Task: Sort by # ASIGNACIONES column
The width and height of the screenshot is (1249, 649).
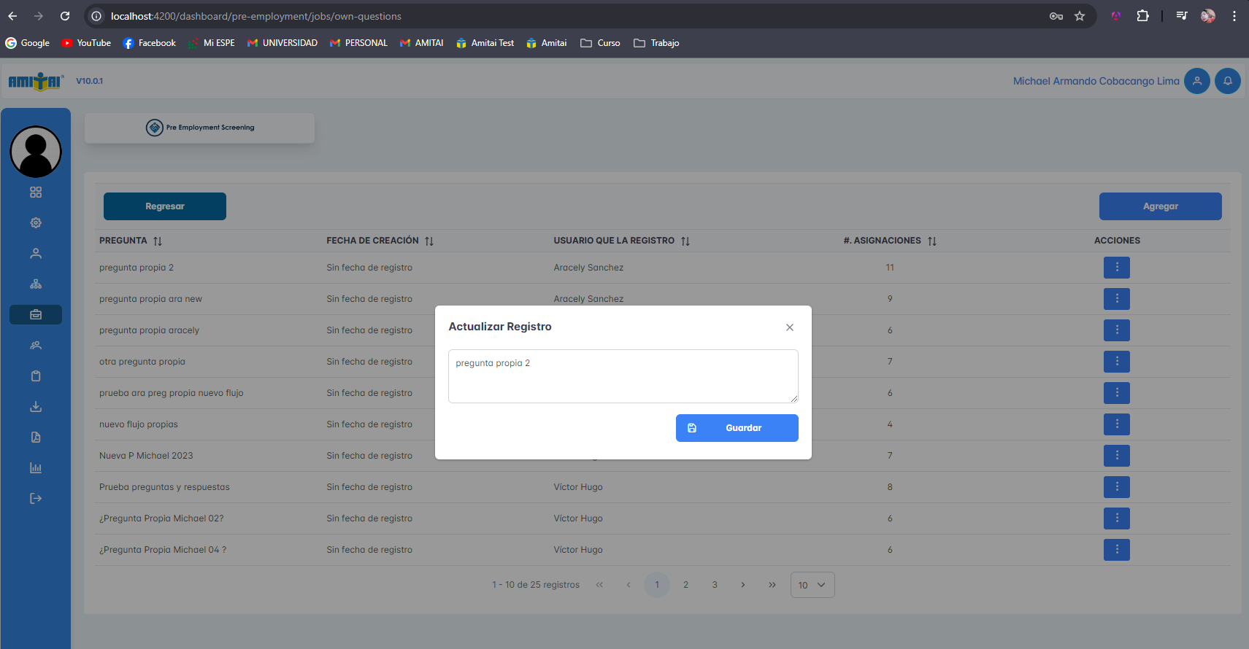Action: pos(932,241)
